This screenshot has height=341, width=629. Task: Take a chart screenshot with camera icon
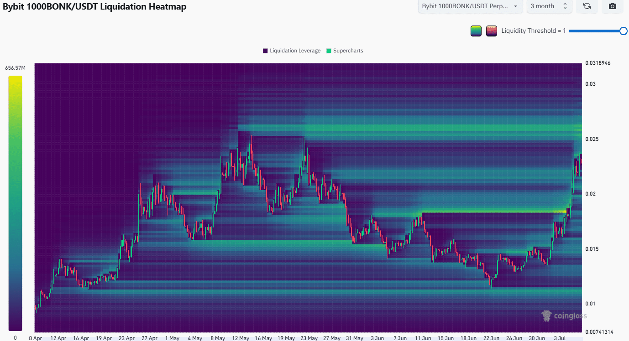pos(613,6)
